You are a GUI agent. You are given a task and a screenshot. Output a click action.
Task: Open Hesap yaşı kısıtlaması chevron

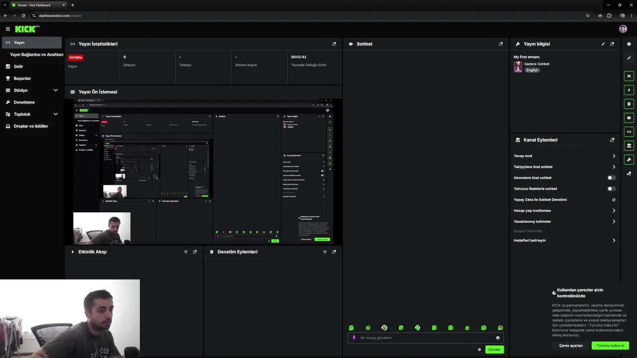tap(614, 210)
